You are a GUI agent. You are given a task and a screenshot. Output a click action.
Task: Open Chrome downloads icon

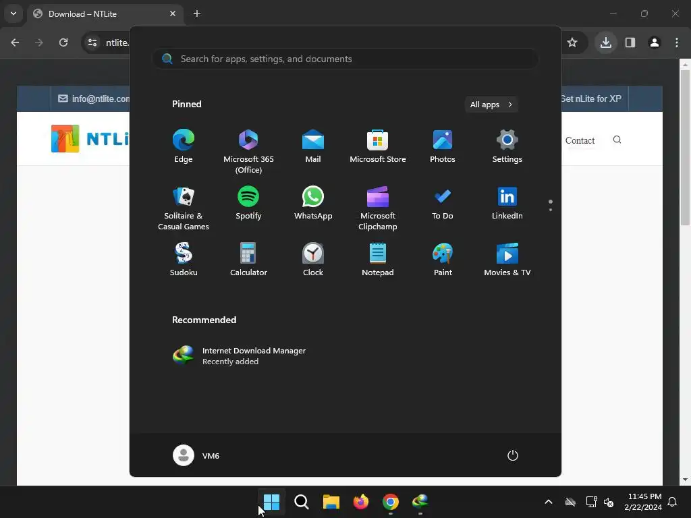click(606, 42)
